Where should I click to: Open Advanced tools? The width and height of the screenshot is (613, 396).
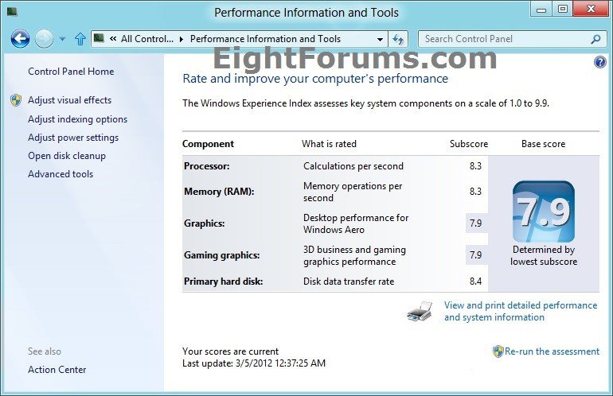click(61, 174)
